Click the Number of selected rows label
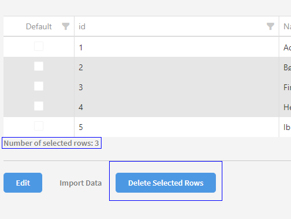The height and width of the screenshot is (219, 291). tap(51, 143)
